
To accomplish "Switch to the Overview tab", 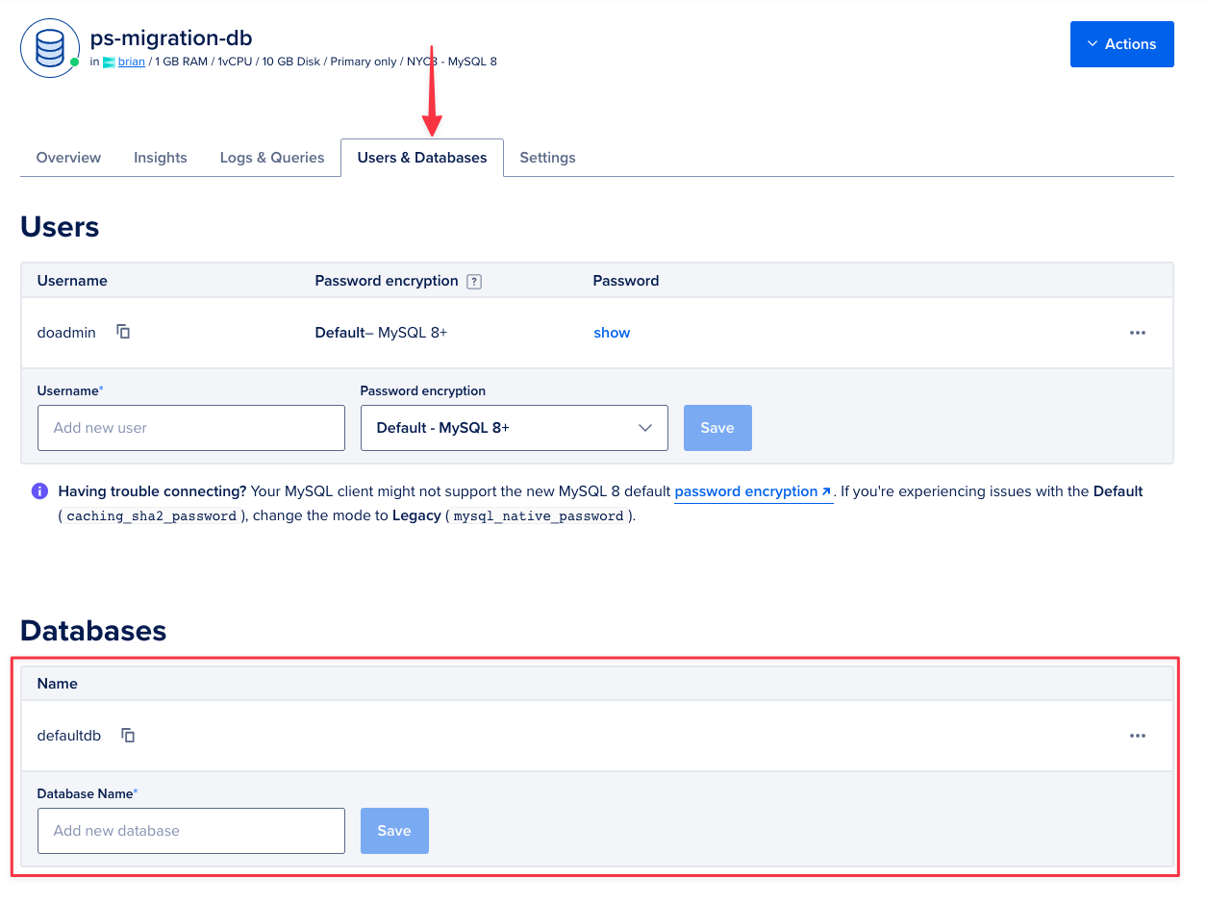I will (68, 158).
